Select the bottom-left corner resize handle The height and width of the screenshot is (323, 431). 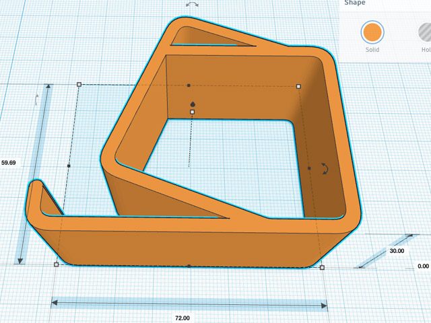pos(56,264)
